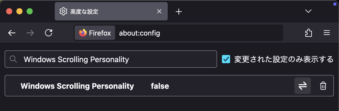
Task: Close the Firefox window with the red button
Action: [x=9, y=11]
